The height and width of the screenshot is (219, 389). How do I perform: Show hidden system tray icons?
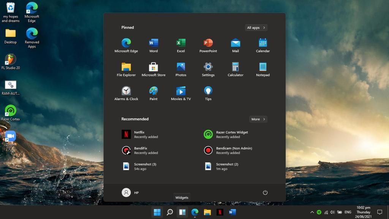[312, 212]
